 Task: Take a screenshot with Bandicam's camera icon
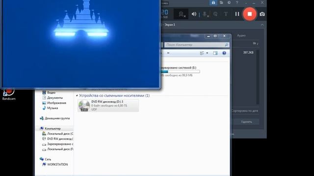(x=262, y=14)
